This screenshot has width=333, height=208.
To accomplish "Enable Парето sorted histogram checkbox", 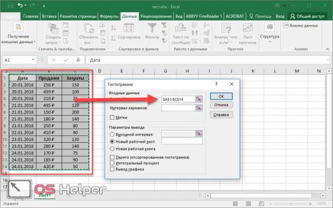I will [x=112, y=157].
